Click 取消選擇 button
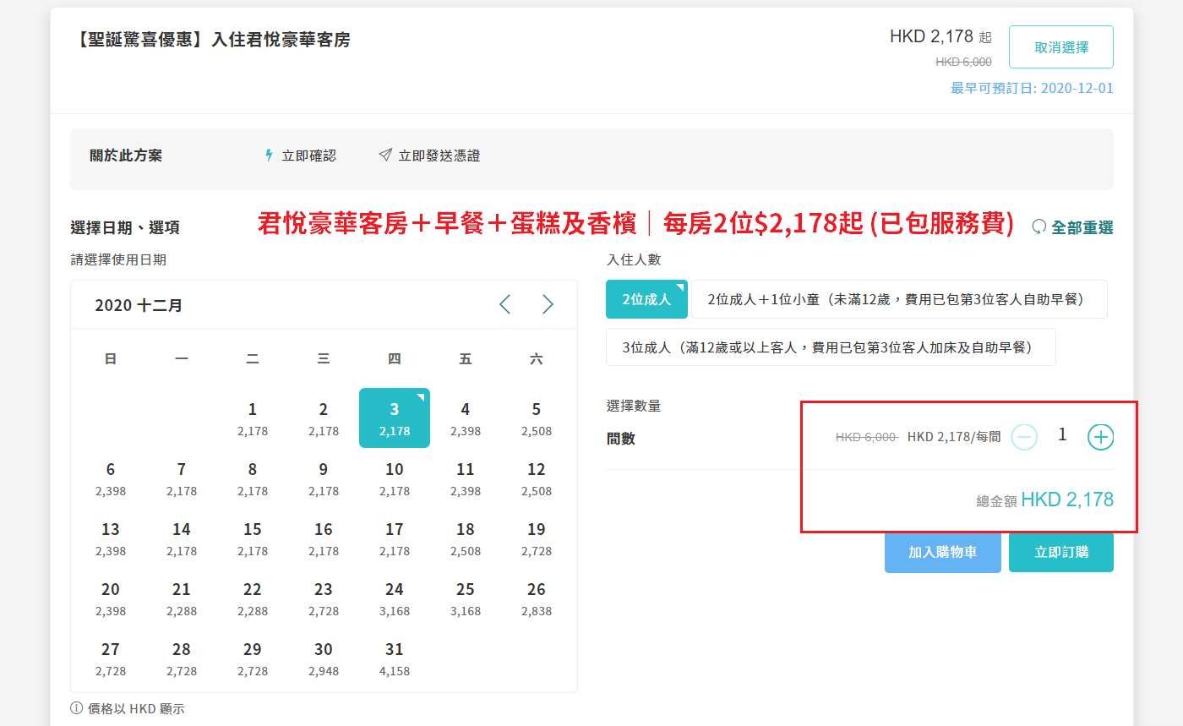The width and height of the screenshot is (1183, 726). 1061,46
